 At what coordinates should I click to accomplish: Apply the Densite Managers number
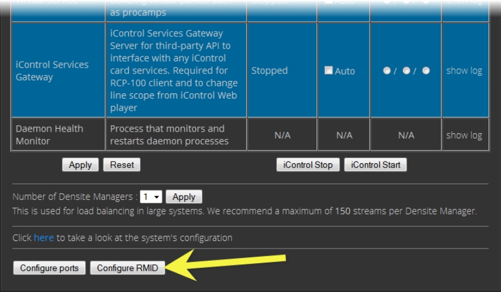[184, 197]
